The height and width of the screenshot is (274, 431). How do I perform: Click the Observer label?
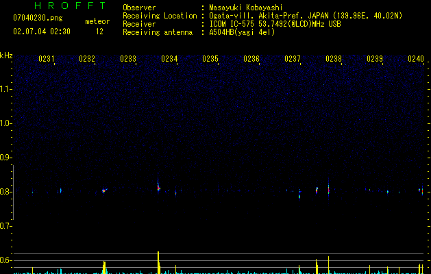139,8
